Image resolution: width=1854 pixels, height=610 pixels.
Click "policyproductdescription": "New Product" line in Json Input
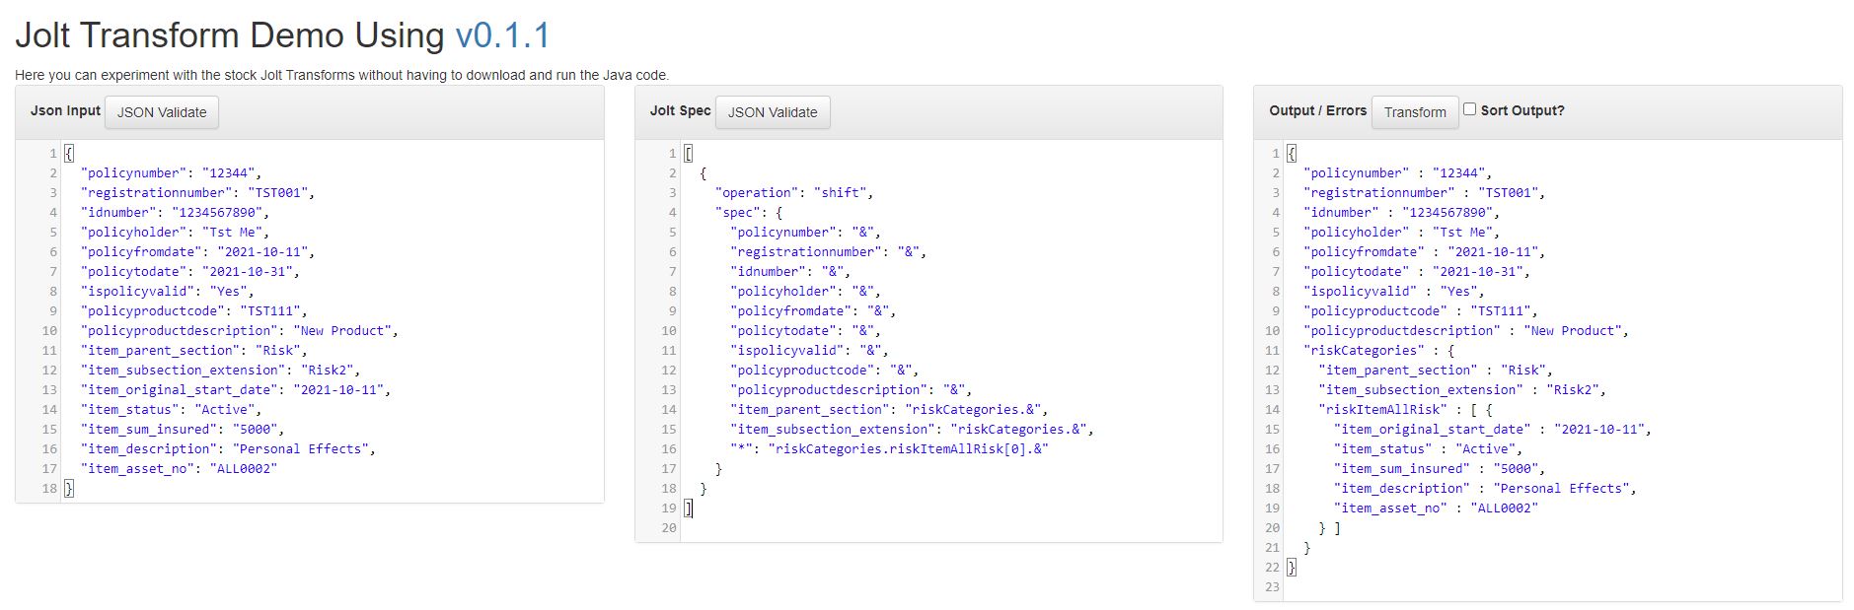[239, 331]
